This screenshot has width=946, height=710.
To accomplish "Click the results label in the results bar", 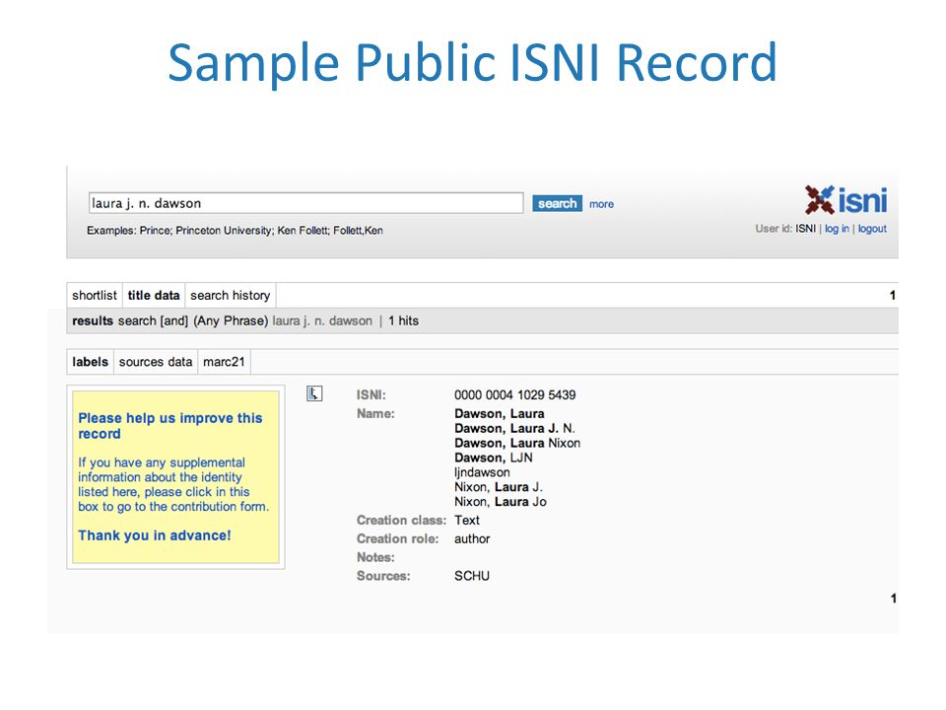I will tap(93, 320).
